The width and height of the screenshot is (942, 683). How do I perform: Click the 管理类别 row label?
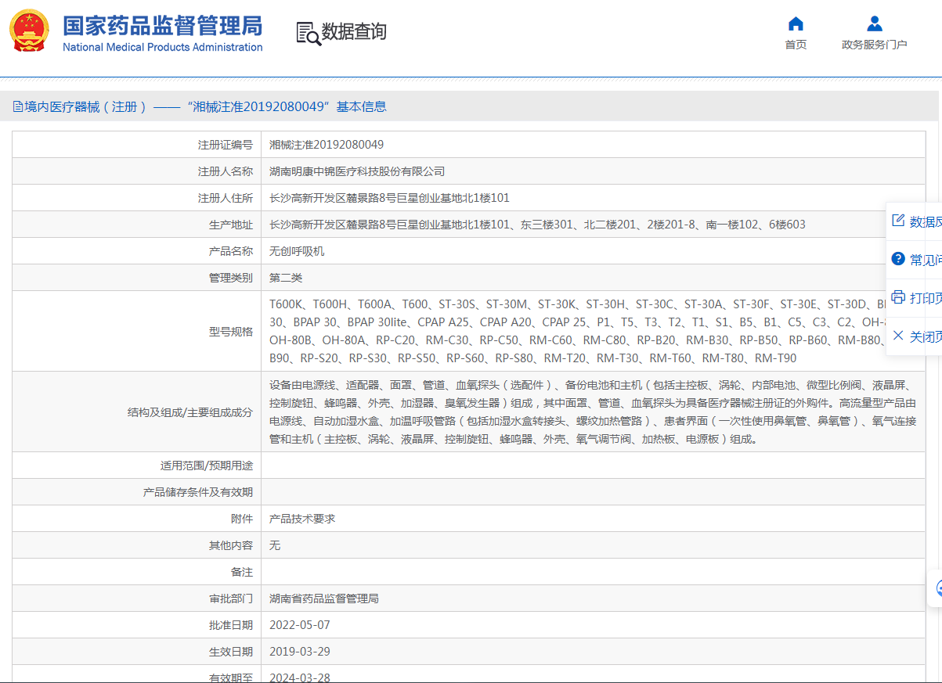tap(231, 278)
